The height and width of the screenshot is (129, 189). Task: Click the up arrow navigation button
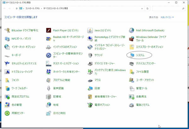point(16,8)
